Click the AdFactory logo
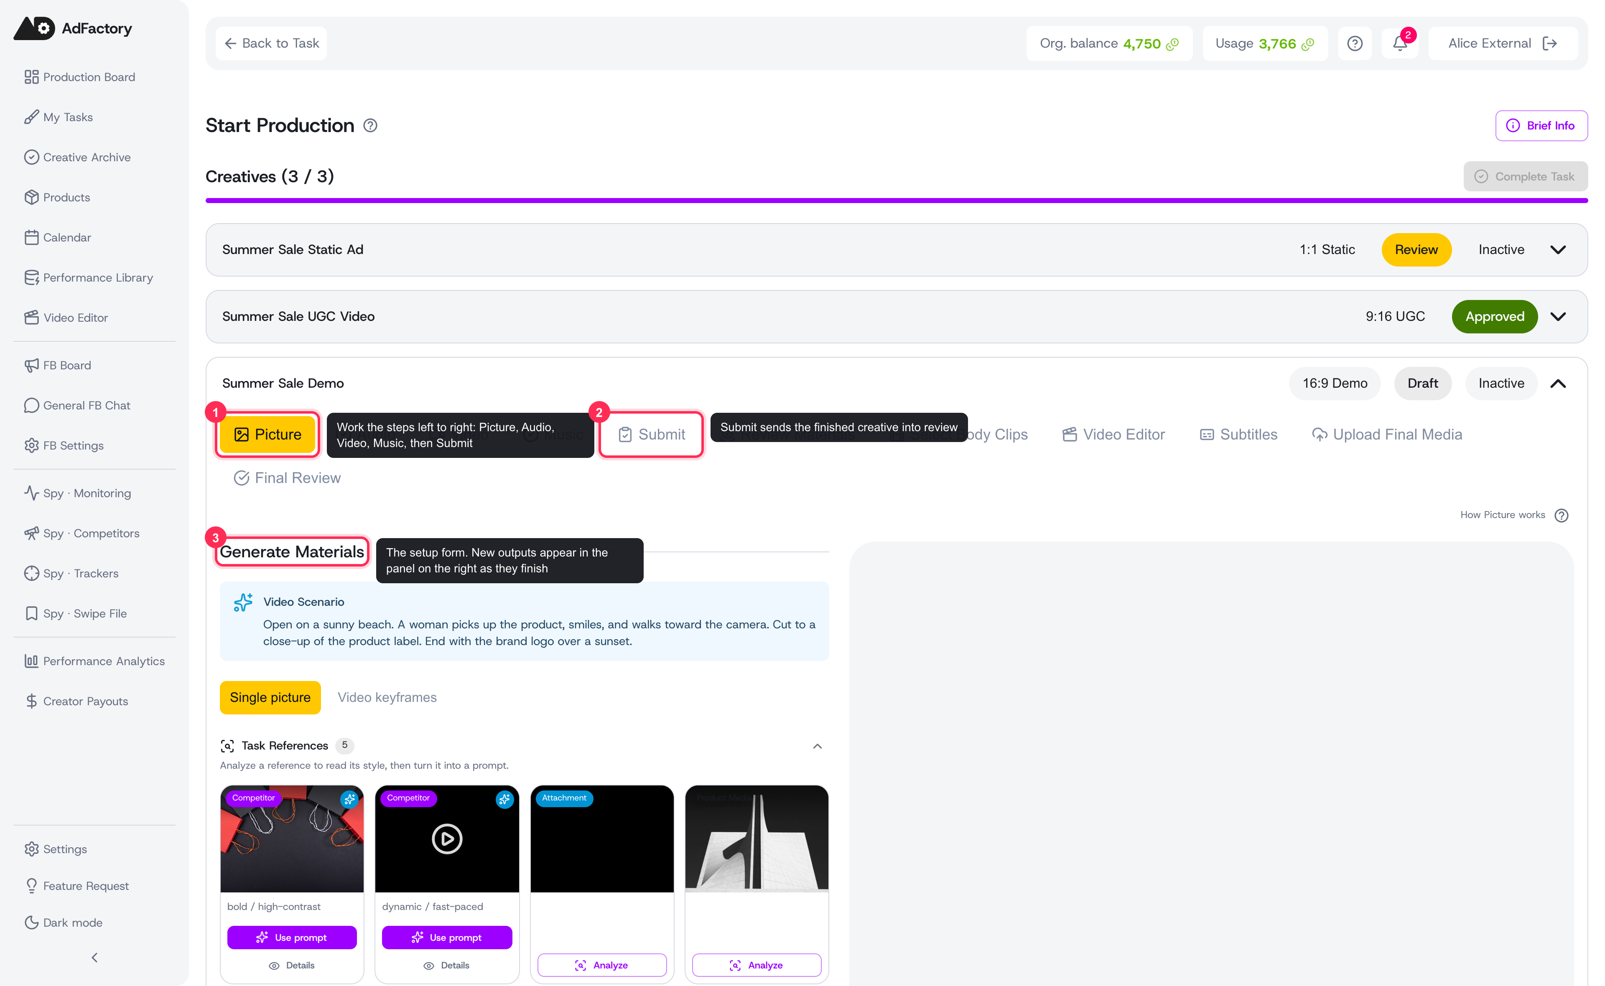Screen dimensions: 1605x986 pos(72,28)
